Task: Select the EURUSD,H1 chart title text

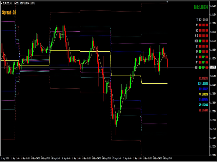Action: (x=7, y=3)
